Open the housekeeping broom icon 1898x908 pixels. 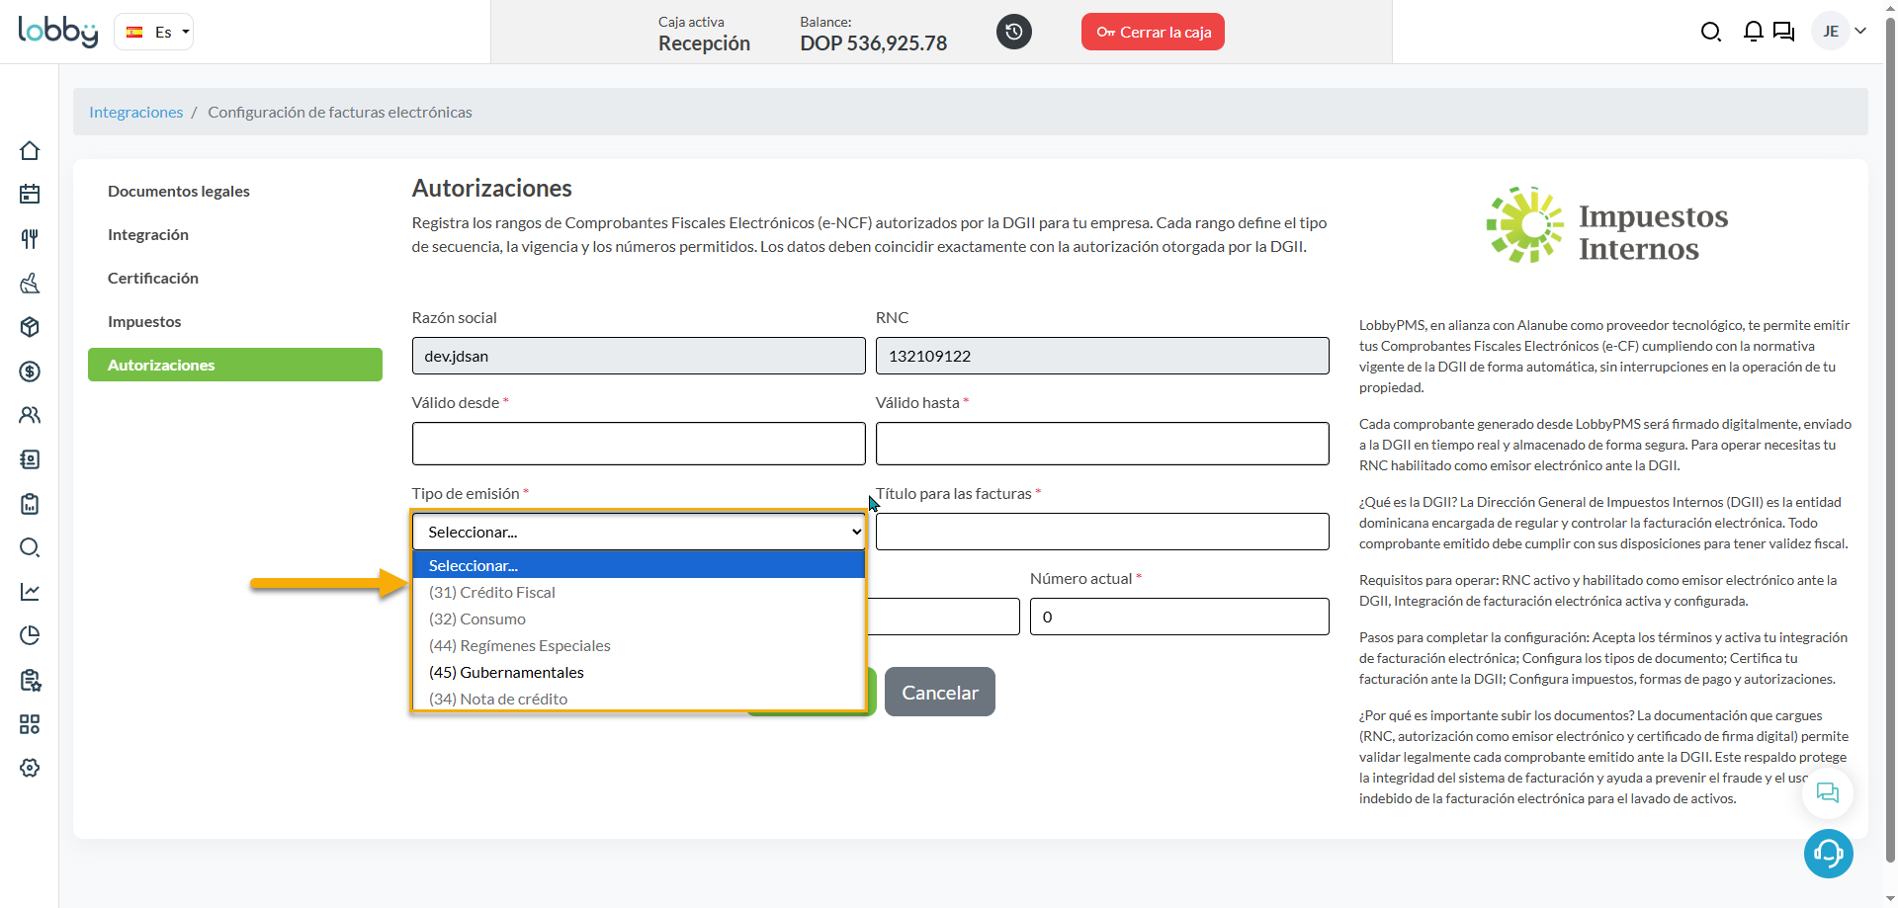point(30,284)
